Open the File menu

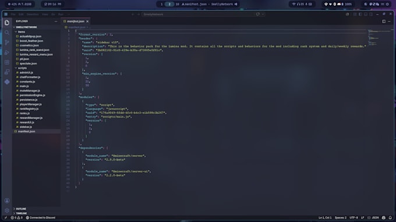click(13, 15)
